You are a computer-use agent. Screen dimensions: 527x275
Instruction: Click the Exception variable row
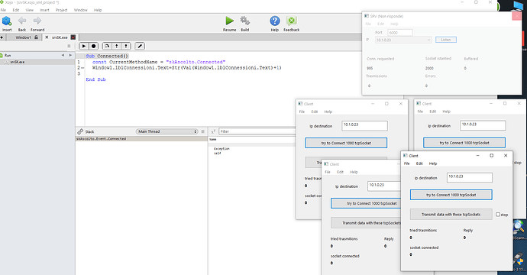[x=221, y=149]
